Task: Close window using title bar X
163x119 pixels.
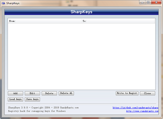Action: [x=156, y=2]
